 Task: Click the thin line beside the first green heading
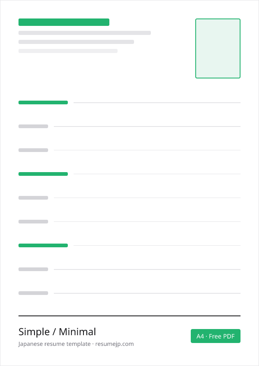(157, 102)
